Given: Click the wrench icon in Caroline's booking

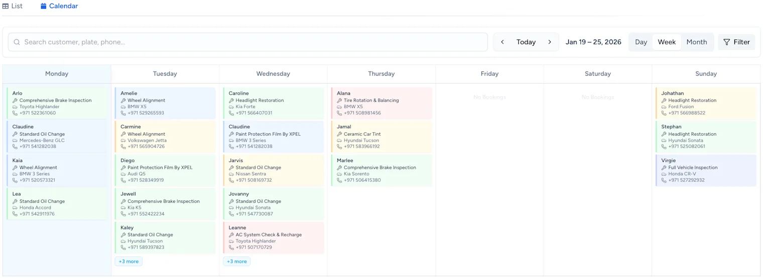Looking at the screenshot, I should point(231,101).
